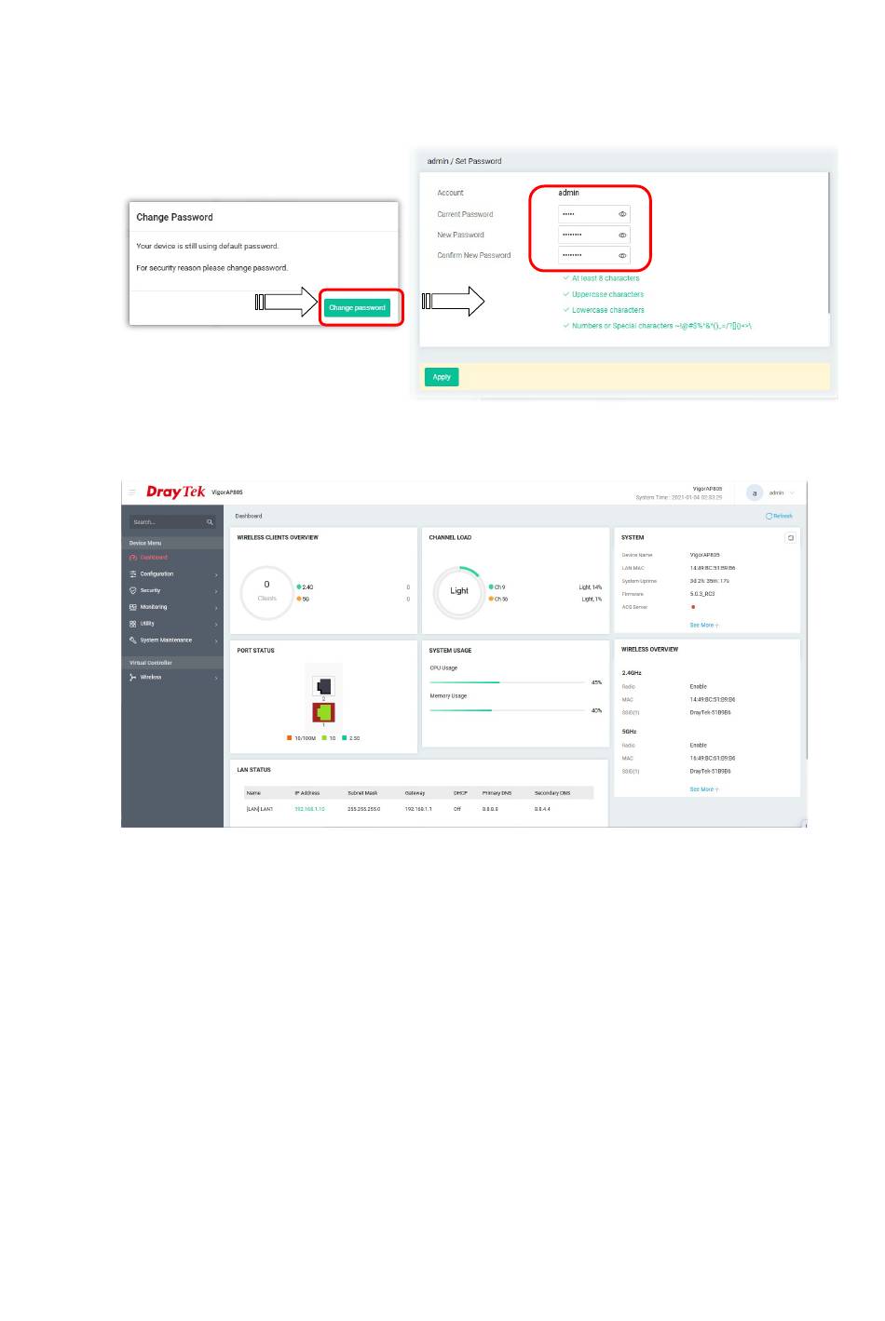Image resolution: width=885 pixels, height=1321 pixels.
Task: Click the Firmware version value
Action: 702,594
